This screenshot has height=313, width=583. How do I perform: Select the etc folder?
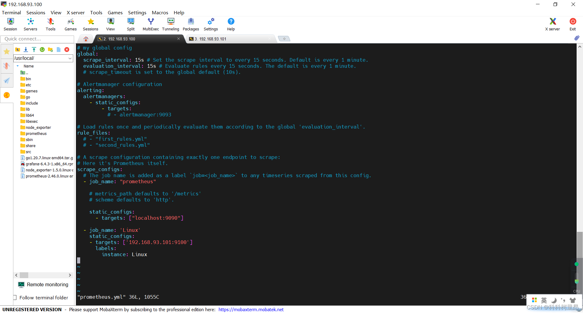click(26, 85)
